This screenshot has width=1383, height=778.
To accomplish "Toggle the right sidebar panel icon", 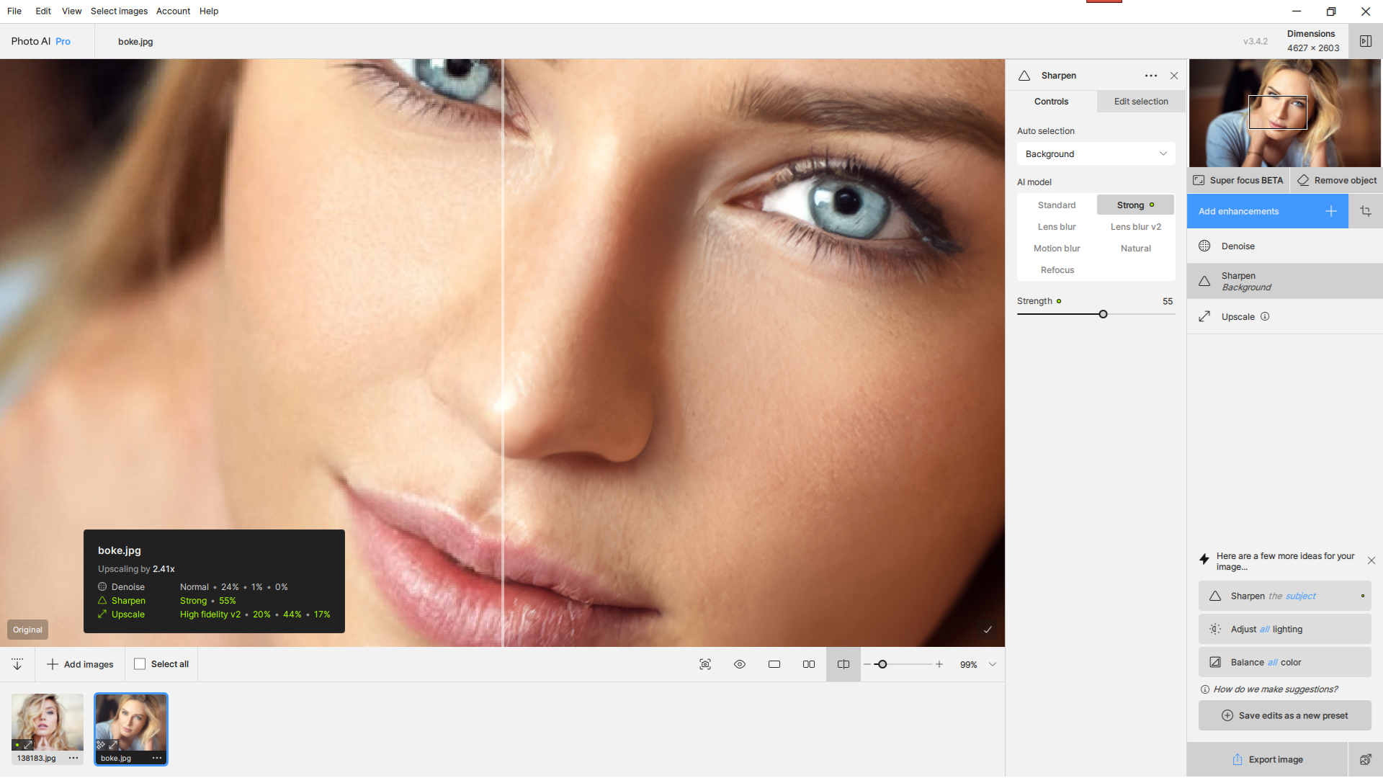I will point(1366,41).
